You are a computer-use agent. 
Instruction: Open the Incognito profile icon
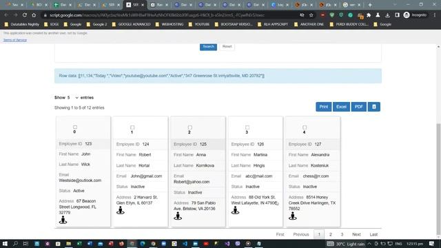tap(415, 15)
